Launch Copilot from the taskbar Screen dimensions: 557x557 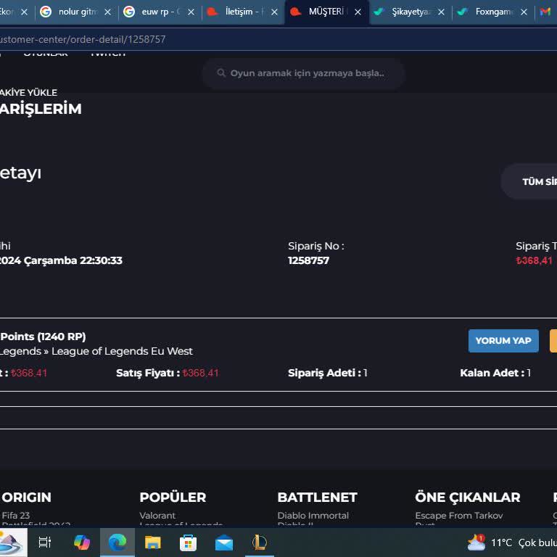point(82,542)
